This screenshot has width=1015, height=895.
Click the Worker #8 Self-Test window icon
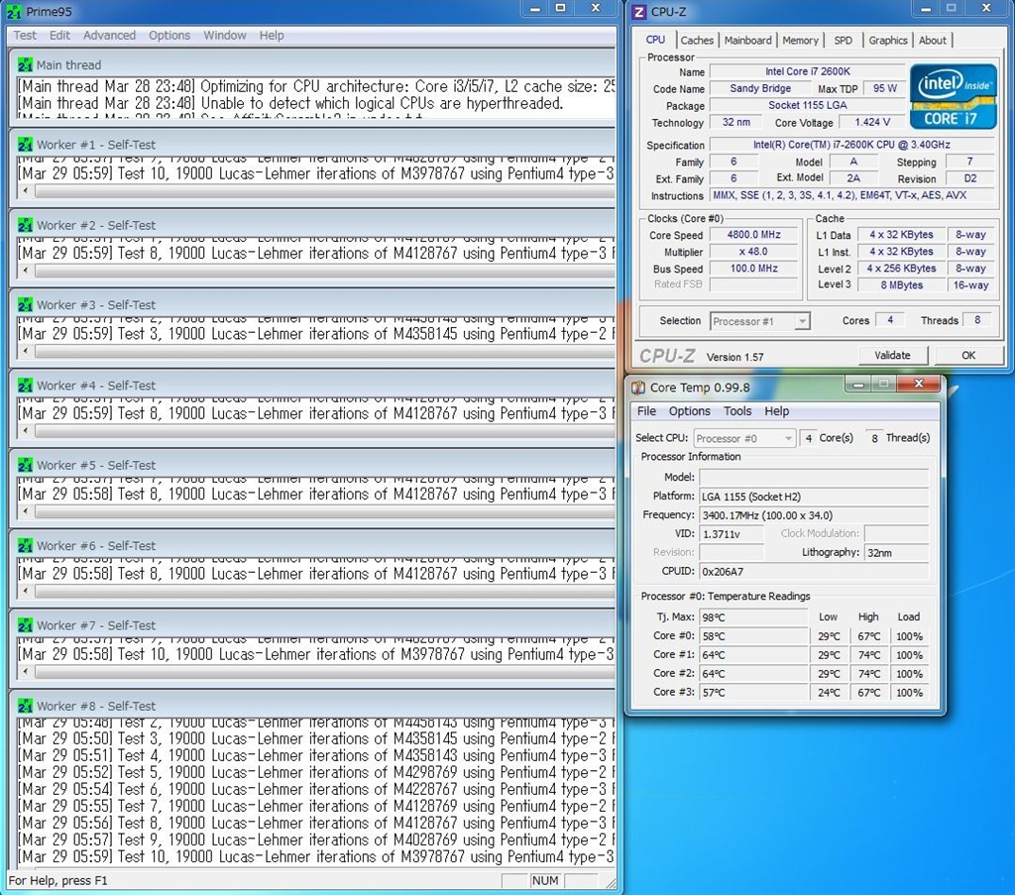(25, 706)
